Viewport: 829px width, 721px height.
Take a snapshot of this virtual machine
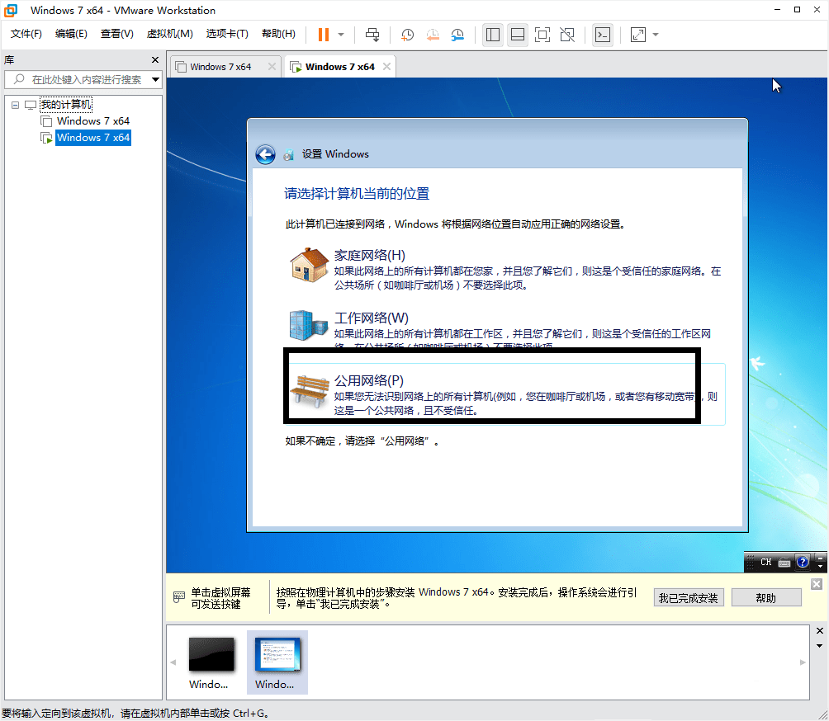(x=407, y=35)
